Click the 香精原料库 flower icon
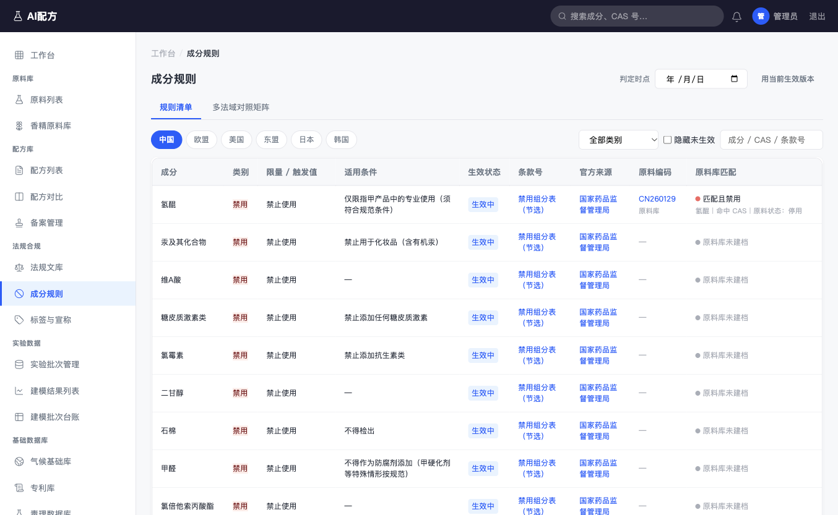Screen dimensions: 838x515 click(19, 126)
